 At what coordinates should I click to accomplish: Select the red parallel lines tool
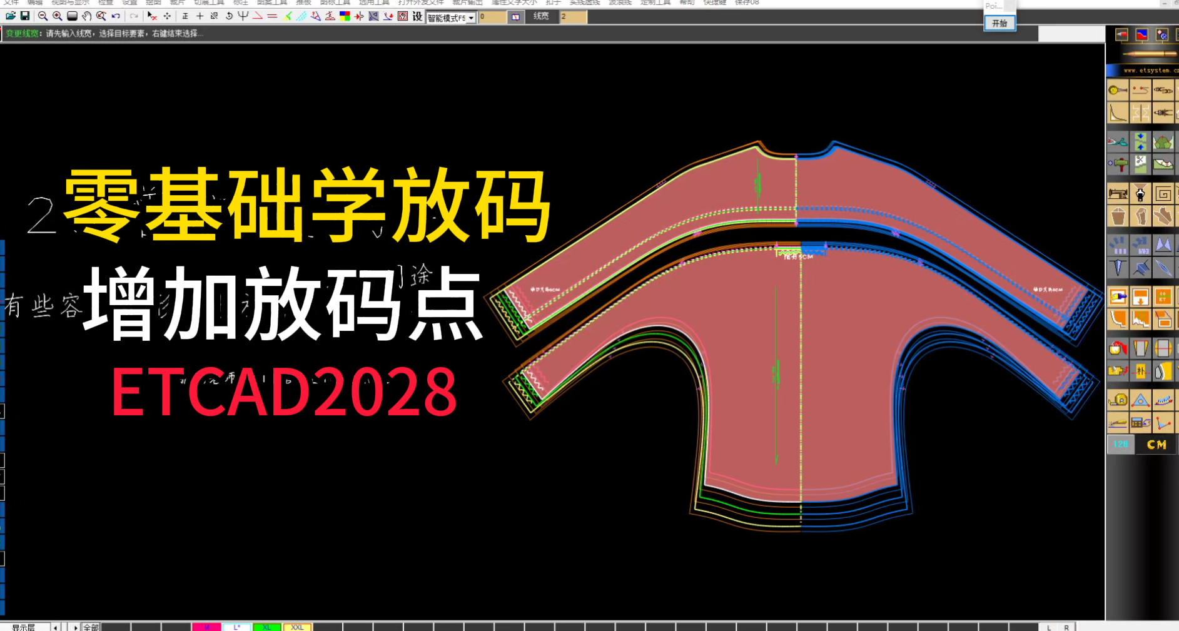pos(272,16)
